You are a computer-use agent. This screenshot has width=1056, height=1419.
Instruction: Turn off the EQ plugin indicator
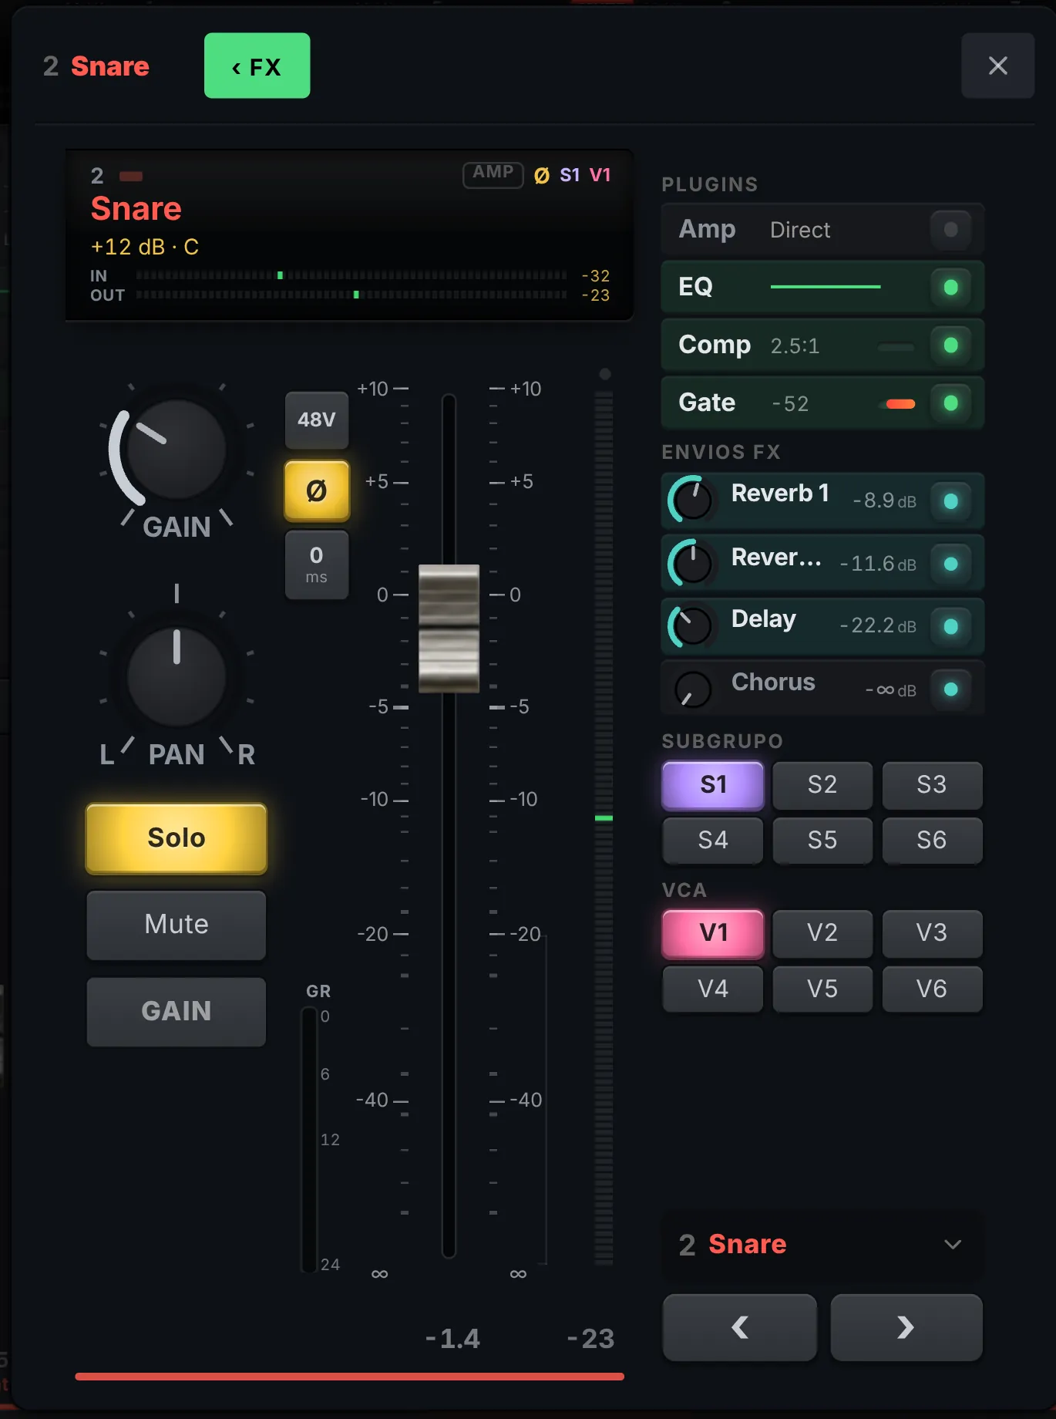[950, 288]
